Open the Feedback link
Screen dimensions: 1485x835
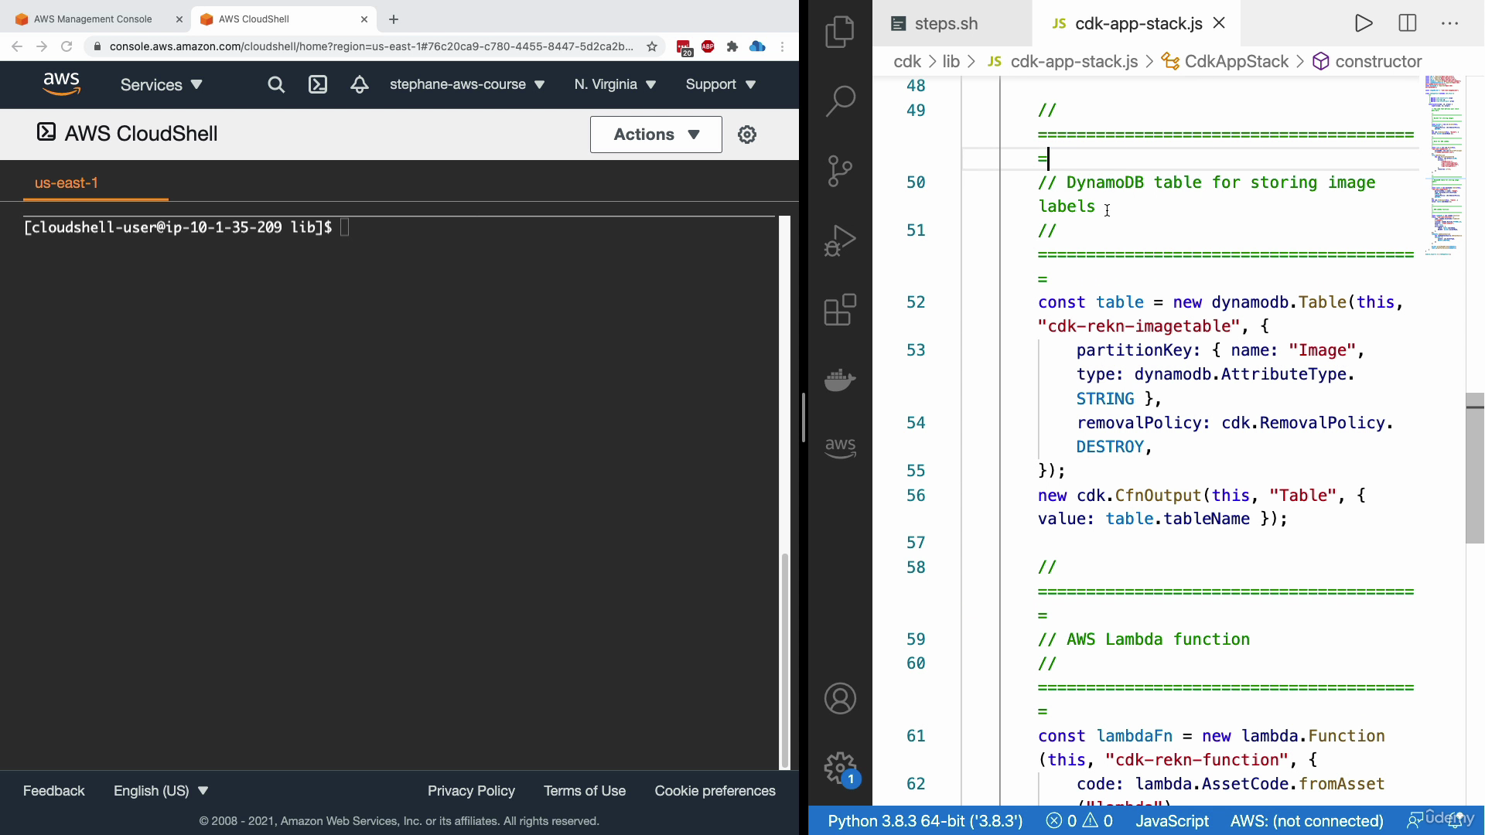pyautogui.click(x=53, y=791)
